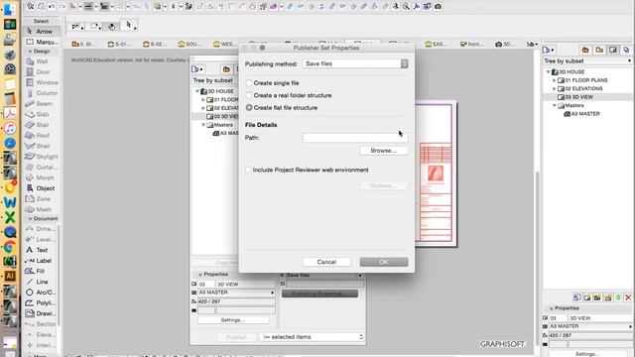Select the Arrow tool in toolbox
This screenshot has height=357, width=635.
(x=42, y=31)
